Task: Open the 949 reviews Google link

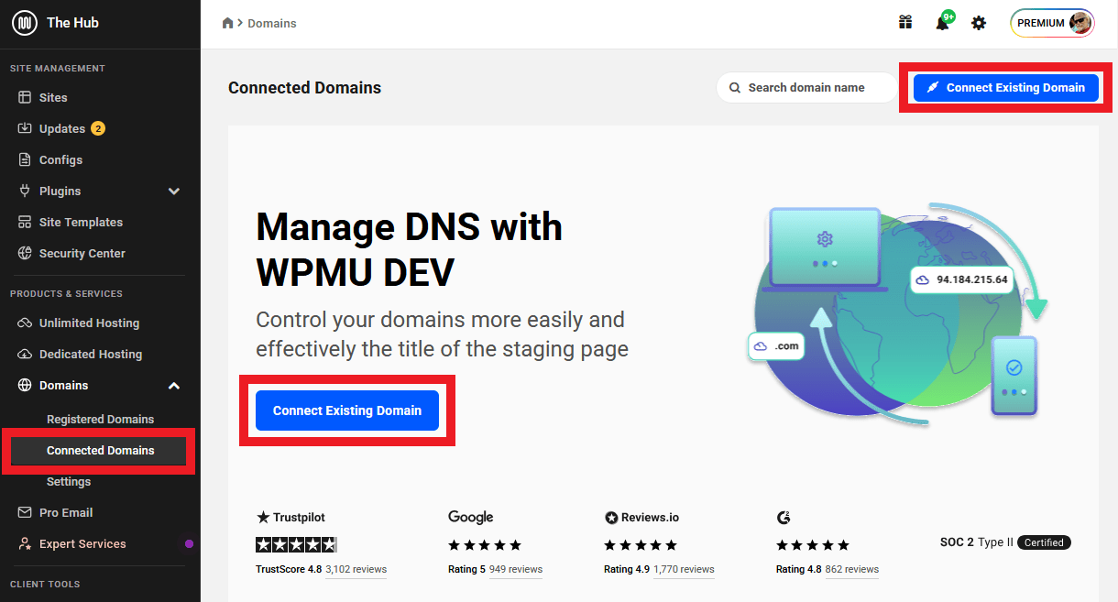Action: point(516,569)
